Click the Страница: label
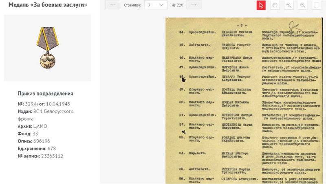Viewport: 326px width, 184px height. tap(132, 5)
